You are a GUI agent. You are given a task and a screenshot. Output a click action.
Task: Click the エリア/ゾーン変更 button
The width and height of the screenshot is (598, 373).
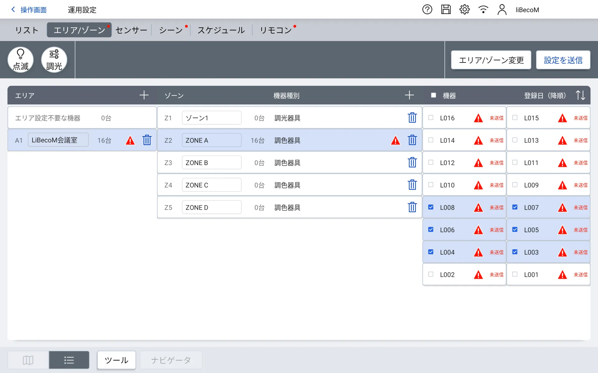coord(491,60)
